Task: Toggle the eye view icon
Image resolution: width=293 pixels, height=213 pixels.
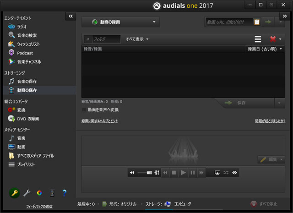Action: pos(234,173)
